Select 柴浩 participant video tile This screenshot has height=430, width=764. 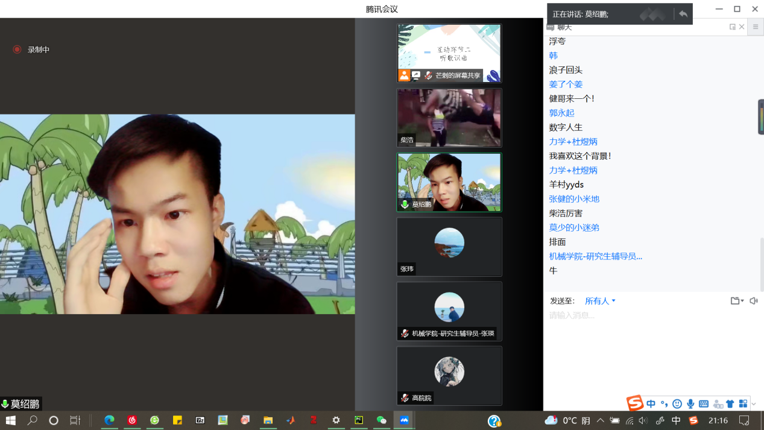tap(449, 118)
